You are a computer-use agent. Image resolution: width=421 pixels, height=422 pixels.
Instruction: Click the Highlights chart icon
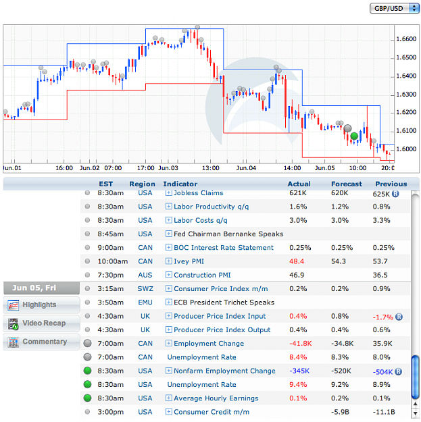tap(14, 305)
